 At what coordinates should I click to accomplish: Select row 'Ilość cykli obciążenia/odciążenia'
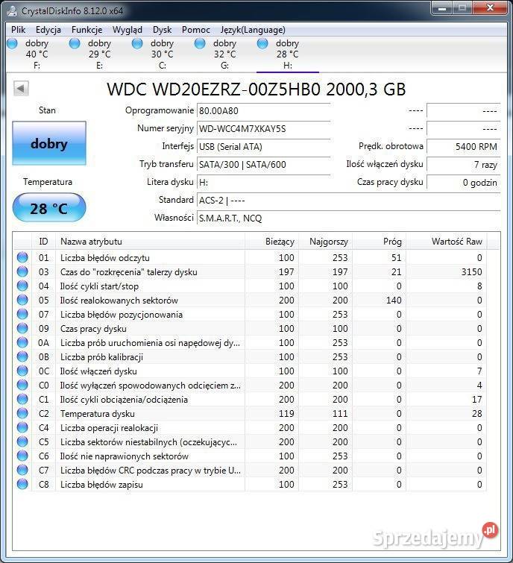coord(251,399)
